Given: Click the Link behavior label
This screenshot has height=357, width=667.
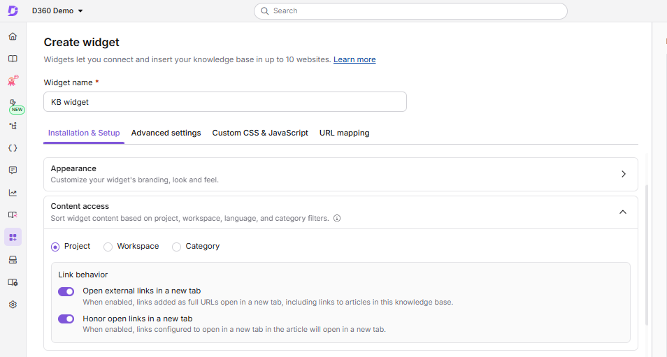Looking at the screenshot, I should tap(83, 275).
